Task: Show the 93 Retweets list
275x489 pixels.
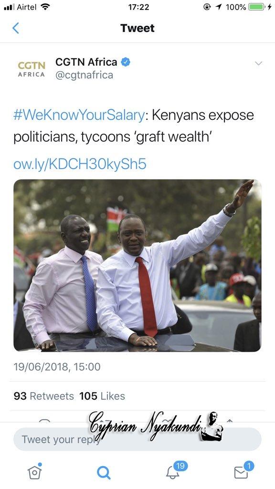Action: (x=43, y=396)
